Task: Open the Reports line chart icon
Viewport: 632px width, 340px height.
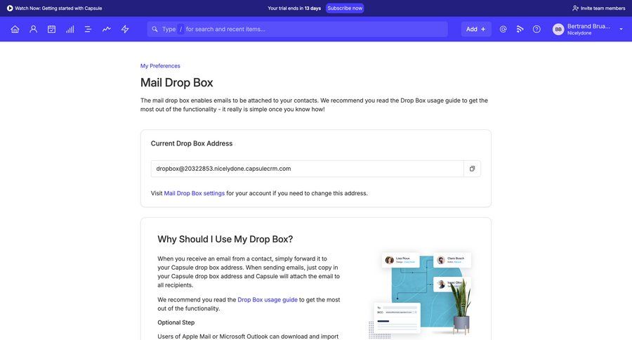Action: click(107, 29)
